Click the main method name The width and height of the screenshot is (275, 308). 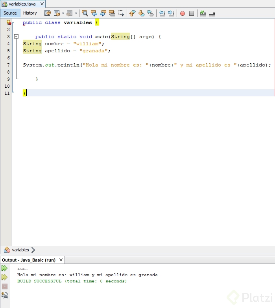coord(102,37)
